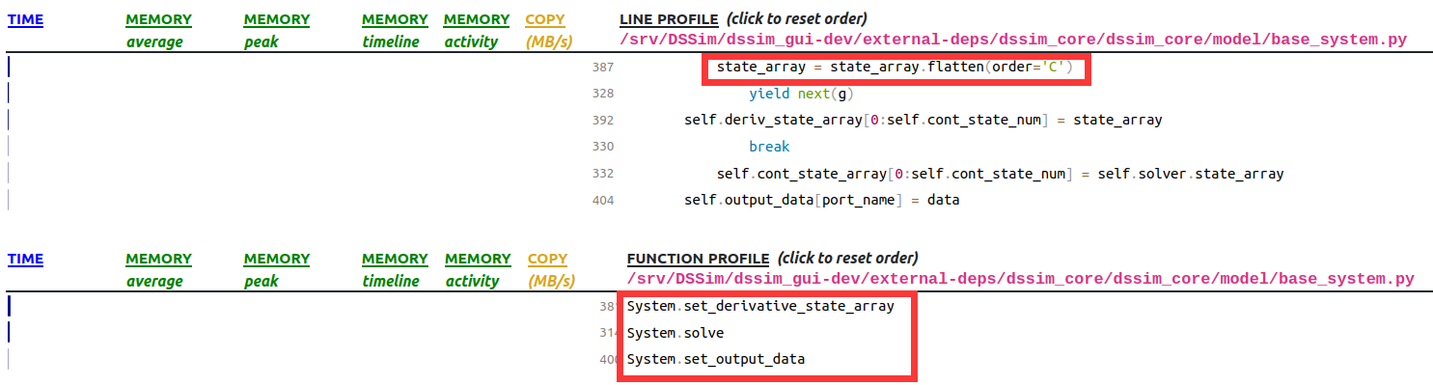1433x385 pixels.
Task: Select System.set_output_data function row
Action: (716, 359)
